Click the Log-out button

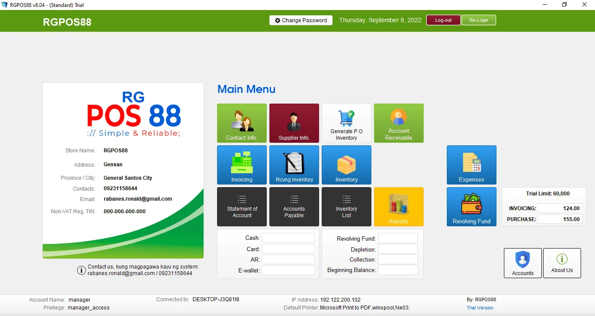[443, 20]
